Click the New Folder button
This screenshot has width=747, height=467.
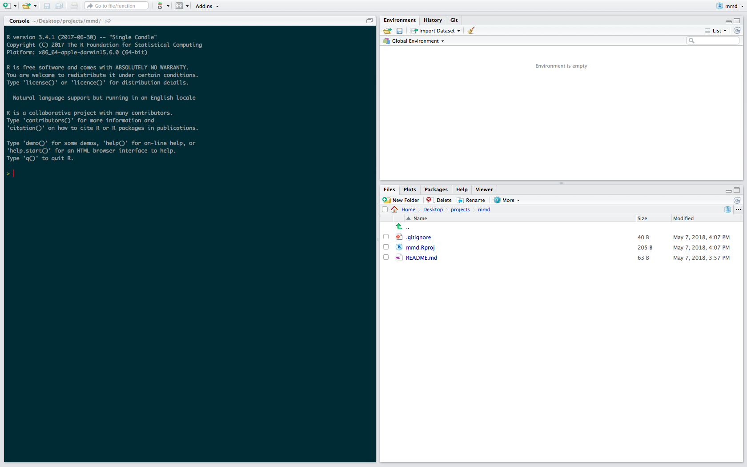[x=401, y=200]
